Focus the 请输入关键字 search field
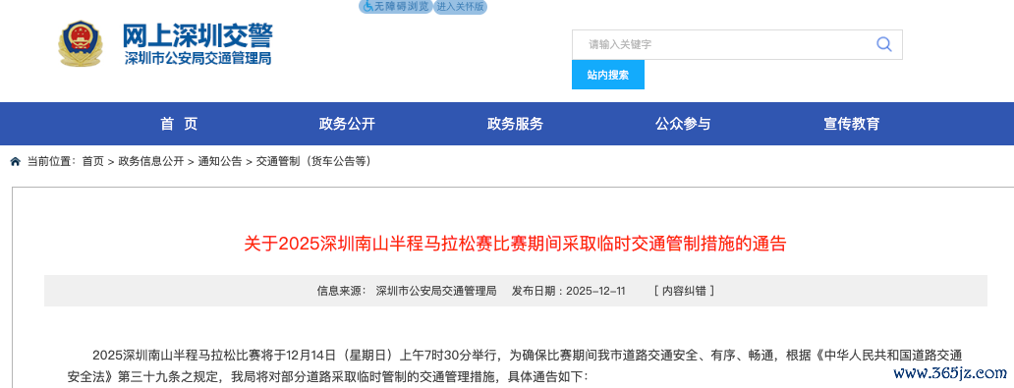The height and width of the screenshot is (388, 1014). 737,44
